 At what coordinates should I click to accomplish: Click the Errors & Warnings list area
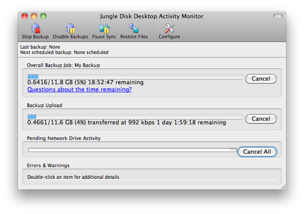tap(152, 177)
